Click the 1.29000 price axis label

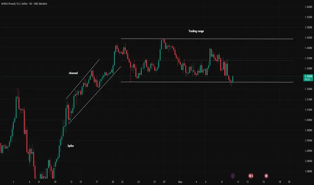coord(308,151)
